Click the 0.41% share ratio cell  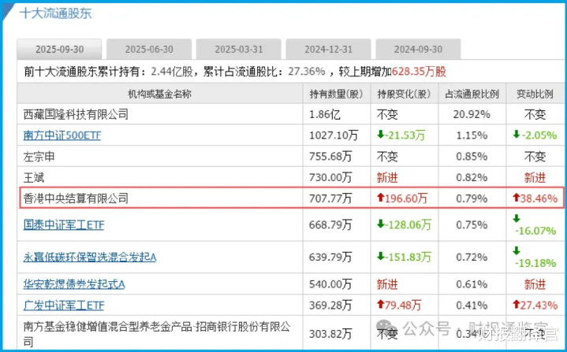[472, 306]
